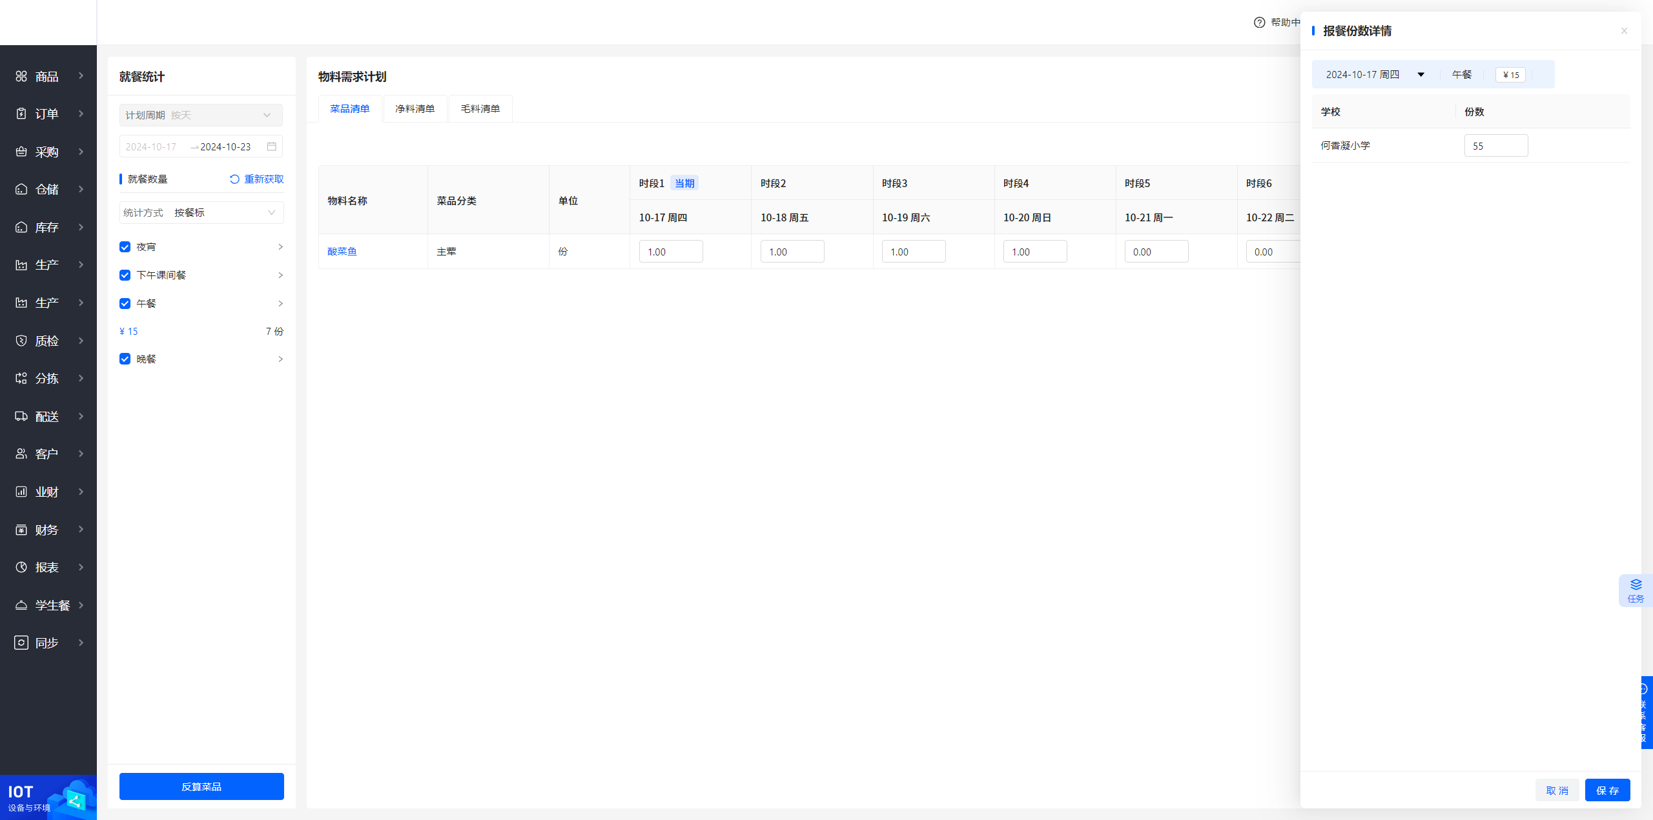Click the 10-20 周日 quantity input for 酸菜鱼
The height and width of the screenshot is (820, 1653).
[x=1035, y=252]
